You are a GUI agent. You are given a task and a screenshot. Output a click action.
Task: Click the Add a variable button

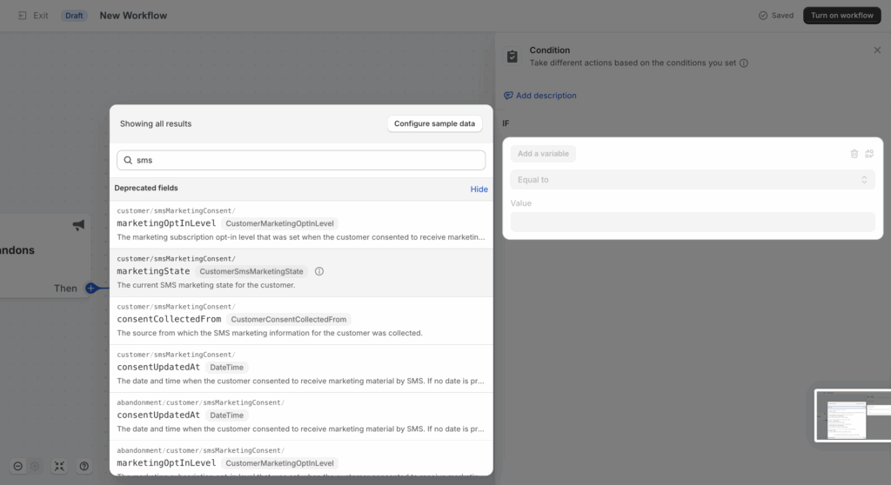tap(543, 153)
